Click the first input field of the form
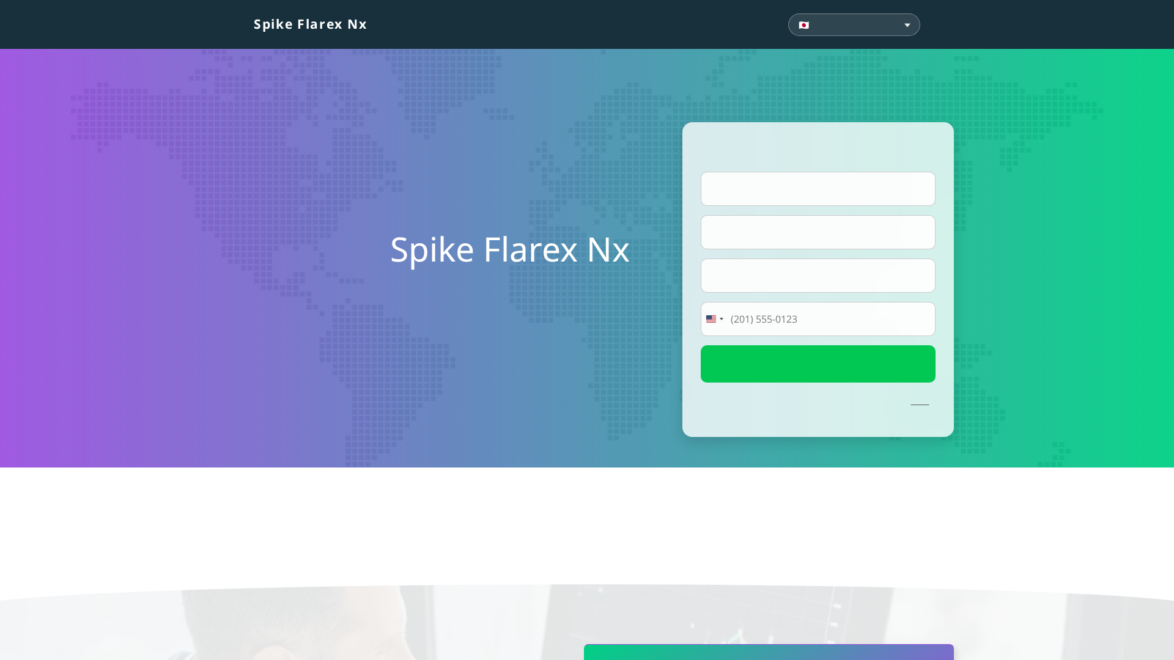 [818, 188]
